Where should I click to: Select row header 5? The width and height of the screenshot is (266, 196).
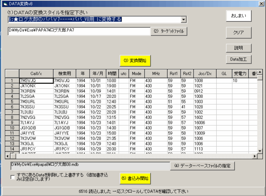(x=12, y=102)
